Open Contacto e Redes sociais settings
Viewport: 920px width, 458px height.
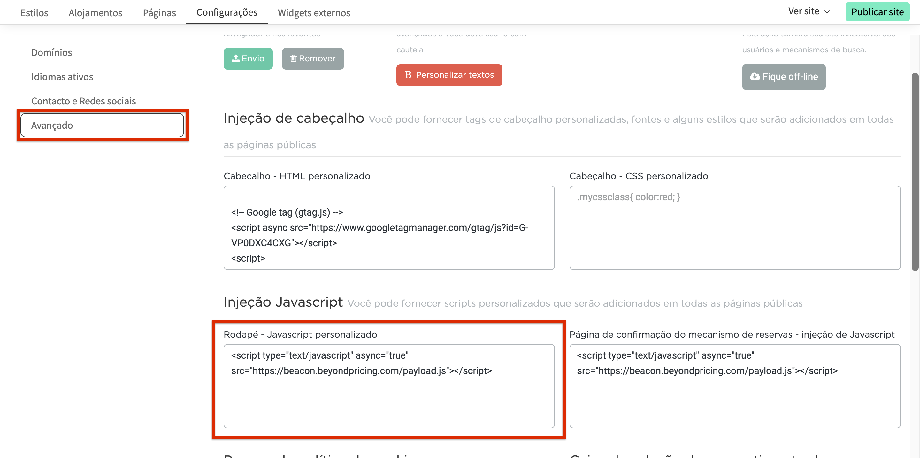(84, 101)
